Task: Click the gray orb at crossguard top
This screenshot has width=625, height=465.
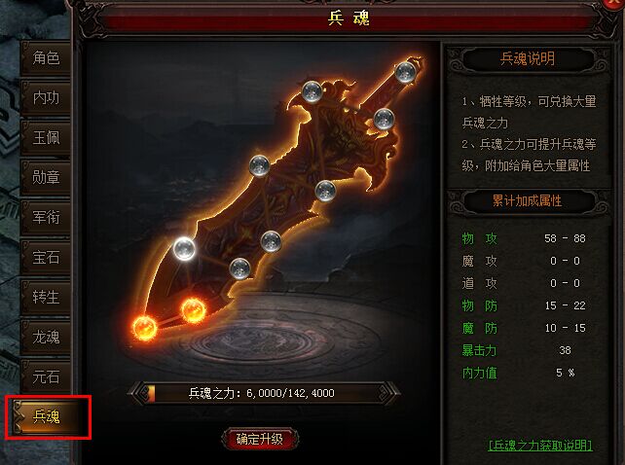Action: (312, 91)
